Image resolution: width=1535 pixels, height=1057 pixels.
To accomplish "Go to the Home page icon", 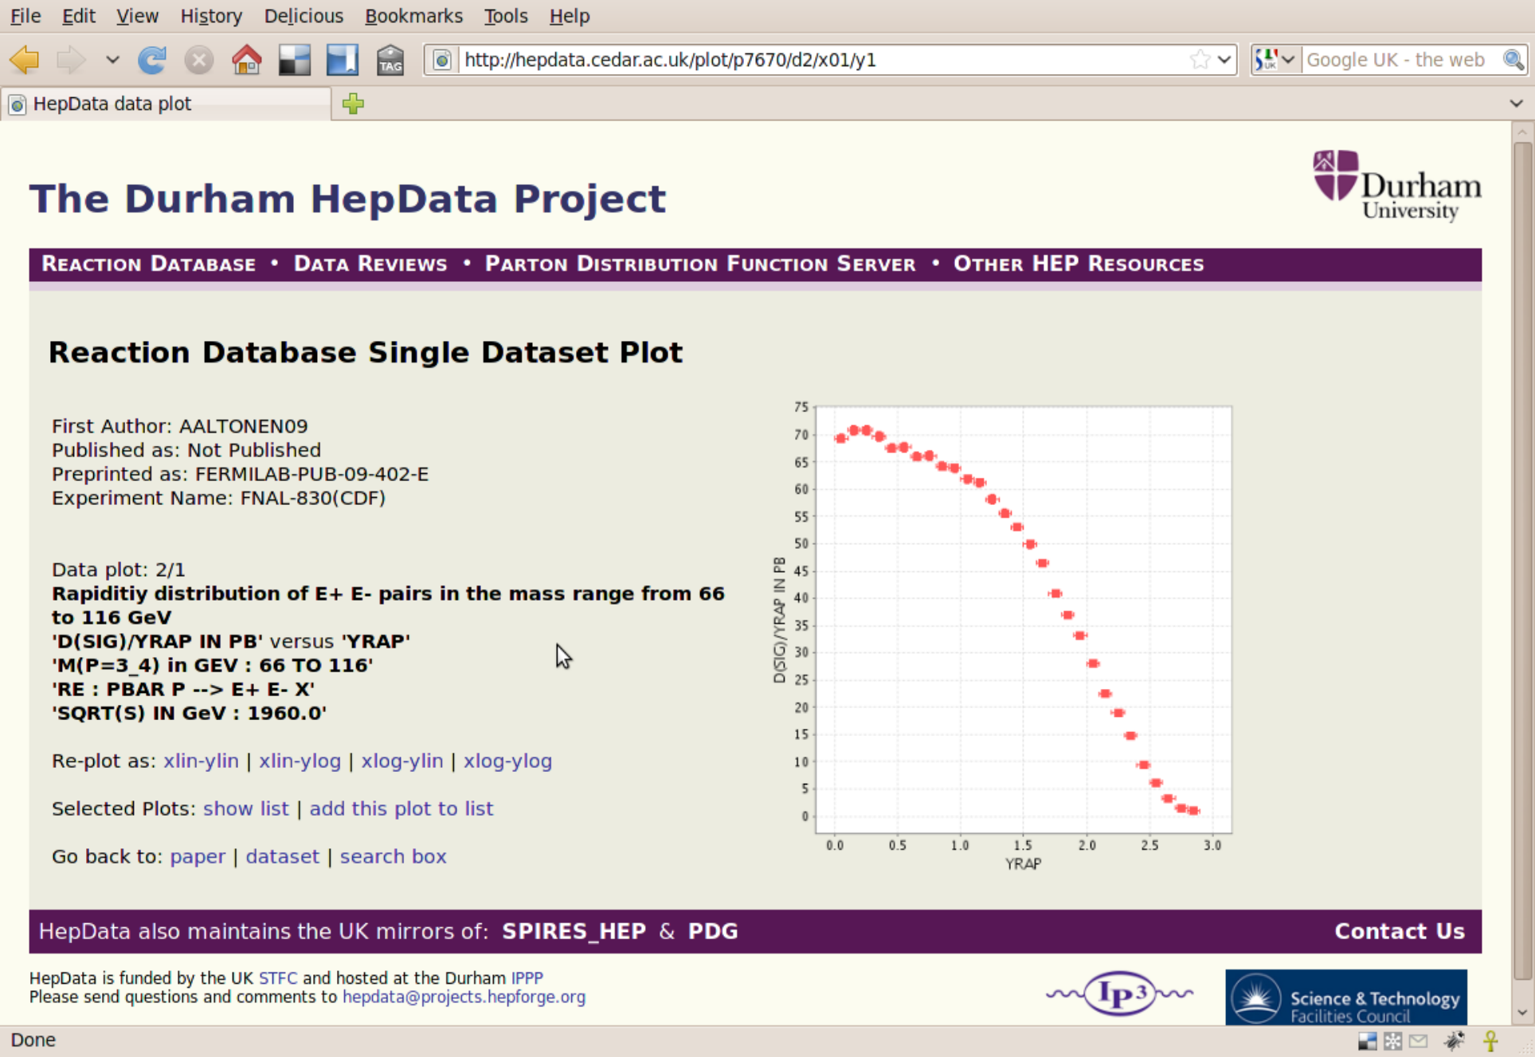I will tap(247, 60).
